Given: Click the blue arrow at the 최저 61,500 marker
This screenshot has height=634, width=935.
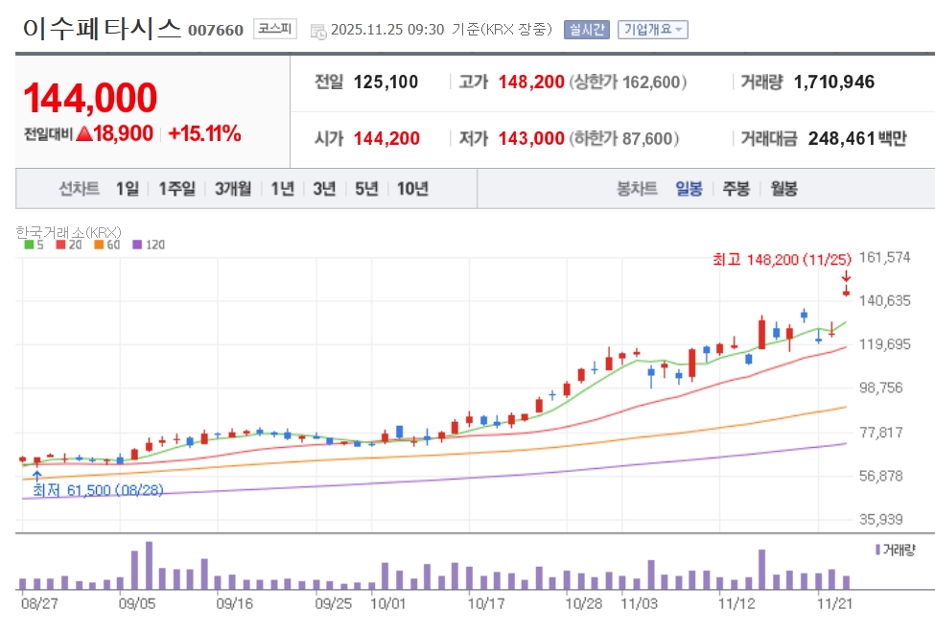Looking at the screenshot, I should [x=37, y=474].
